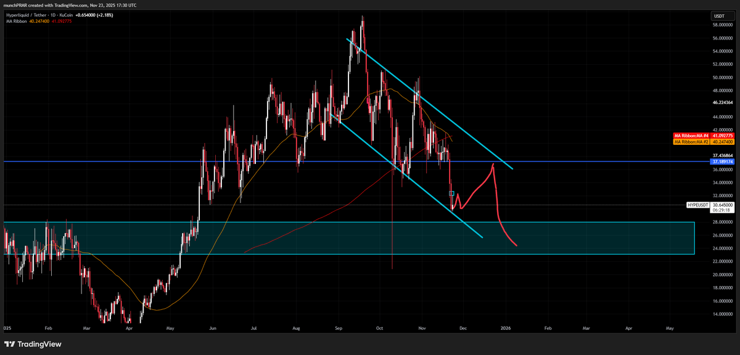Click 28.000000 on the price axis
The height and width of the screenshot is (355, 740).
(x=722, y=222)
